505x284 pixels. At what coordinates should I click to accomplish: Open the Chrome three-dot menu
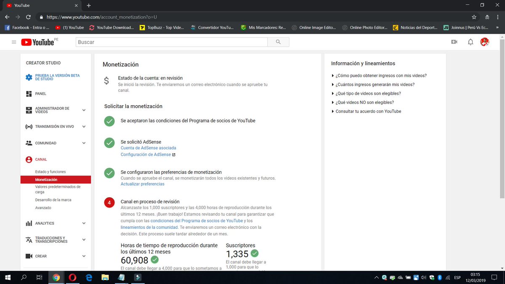click(x=498, y=17)
